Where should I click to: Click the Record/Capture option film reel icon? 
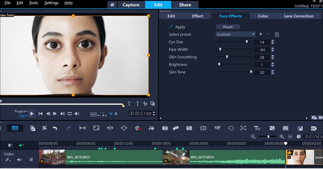pyautogui.click(x=138, y=128)
